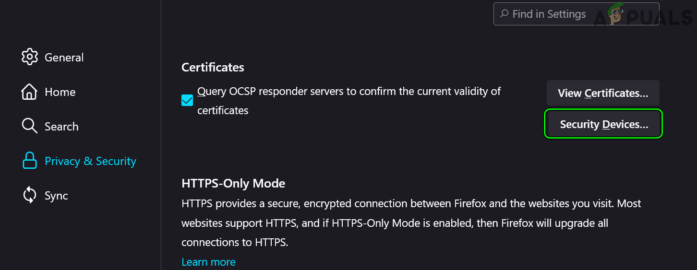This screenshot has height=270, width=697.
Task: Click the Certificates section heading
Action: (x=213, y=68)
